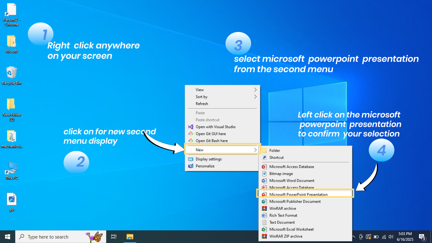Viewport: 432px width, 243px height.
Task: Click the Task View taskbar icon
Action: tap(114, 237)
